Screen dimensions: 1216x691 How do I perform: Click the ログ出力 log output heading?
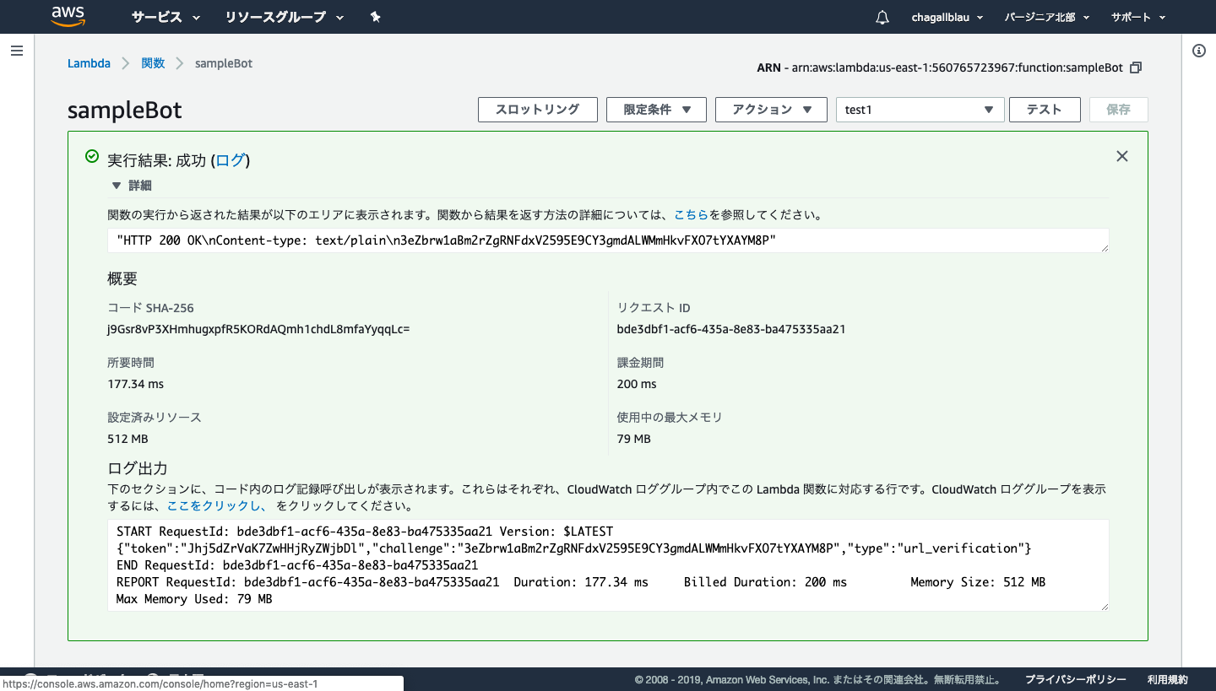138,468
